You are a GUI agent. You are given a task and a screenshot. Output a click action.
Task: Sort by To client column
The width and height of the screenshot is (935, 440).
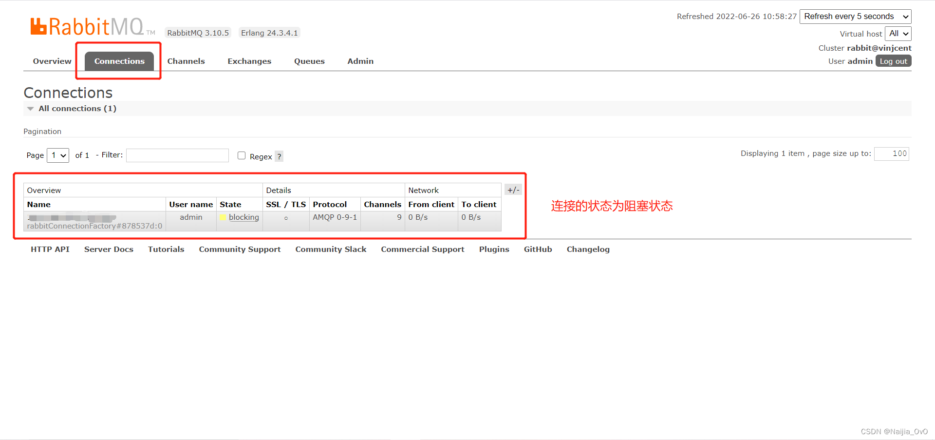pos(479,205)
